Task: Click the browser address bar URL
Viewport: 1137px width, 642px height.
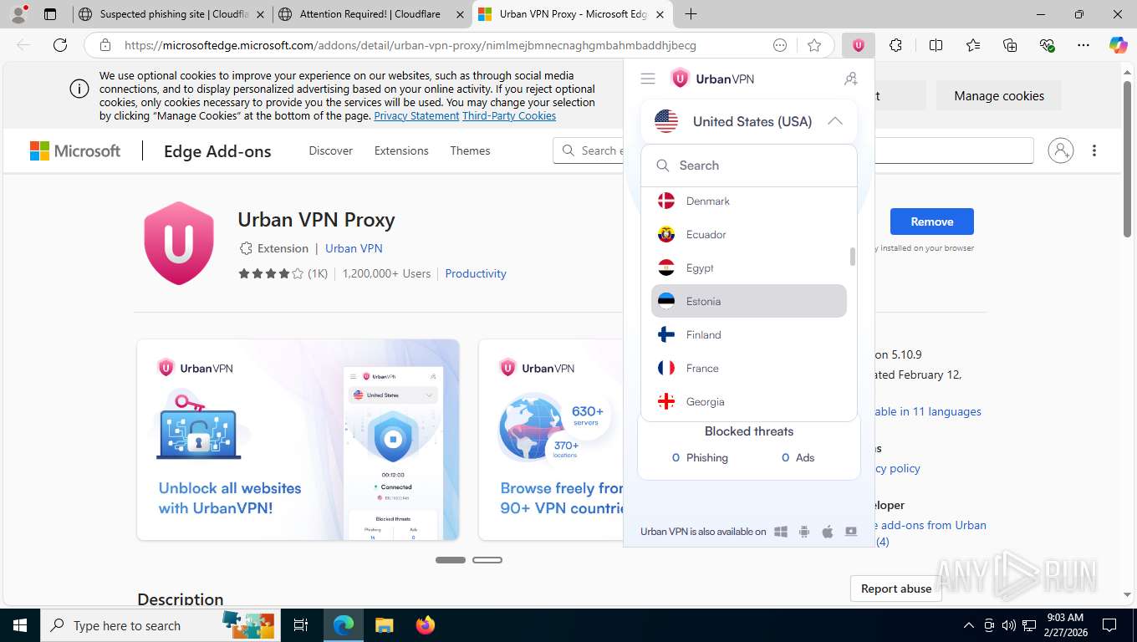Action: (x=410, y=45)
